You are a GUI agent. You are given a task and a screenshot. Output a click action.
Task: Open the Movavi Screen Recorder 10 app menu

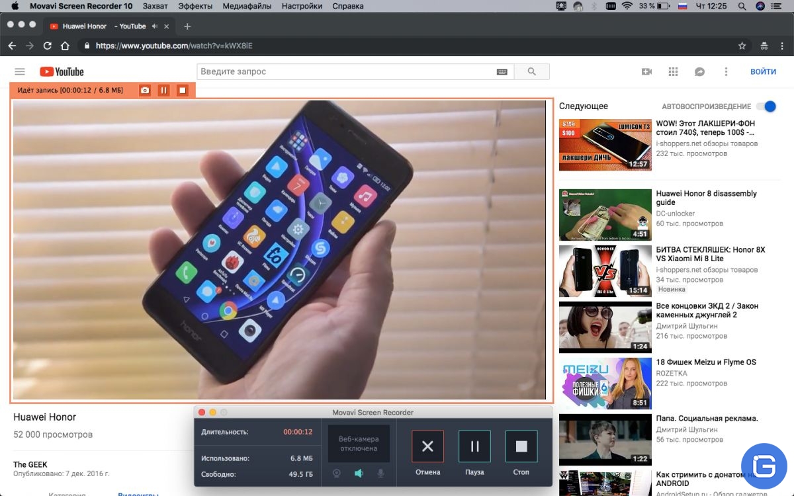point(81,6)
